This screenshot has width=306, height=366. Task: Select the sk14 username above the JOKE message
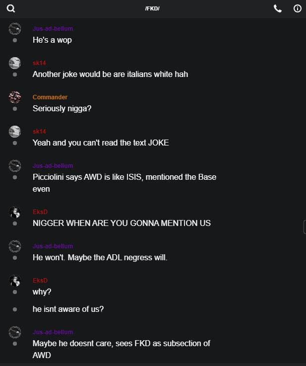point(39,131)
